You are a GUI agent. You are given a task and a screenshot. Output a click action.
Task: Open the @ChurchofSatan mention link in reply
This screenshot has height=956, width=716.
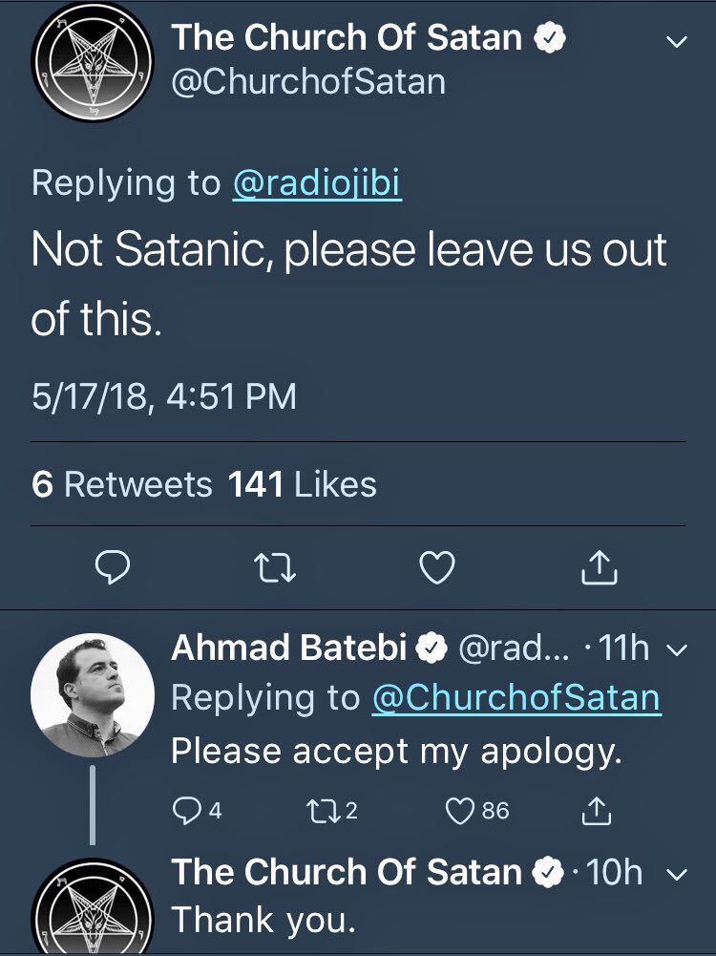(x=516, y=698)
